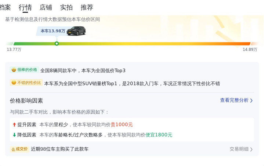Image resolution: width=264 pixels, height=166 pixels.
Task: Open the 交易明细 link
Action: coord(239,149)
